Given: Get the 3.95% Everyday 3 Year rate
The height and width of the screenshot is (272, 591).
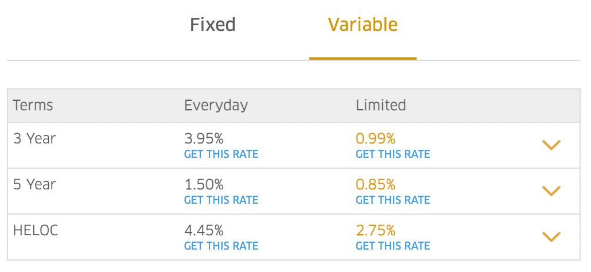Looking at the screenshot, I should pyautogui.click(x=221, y=154).
